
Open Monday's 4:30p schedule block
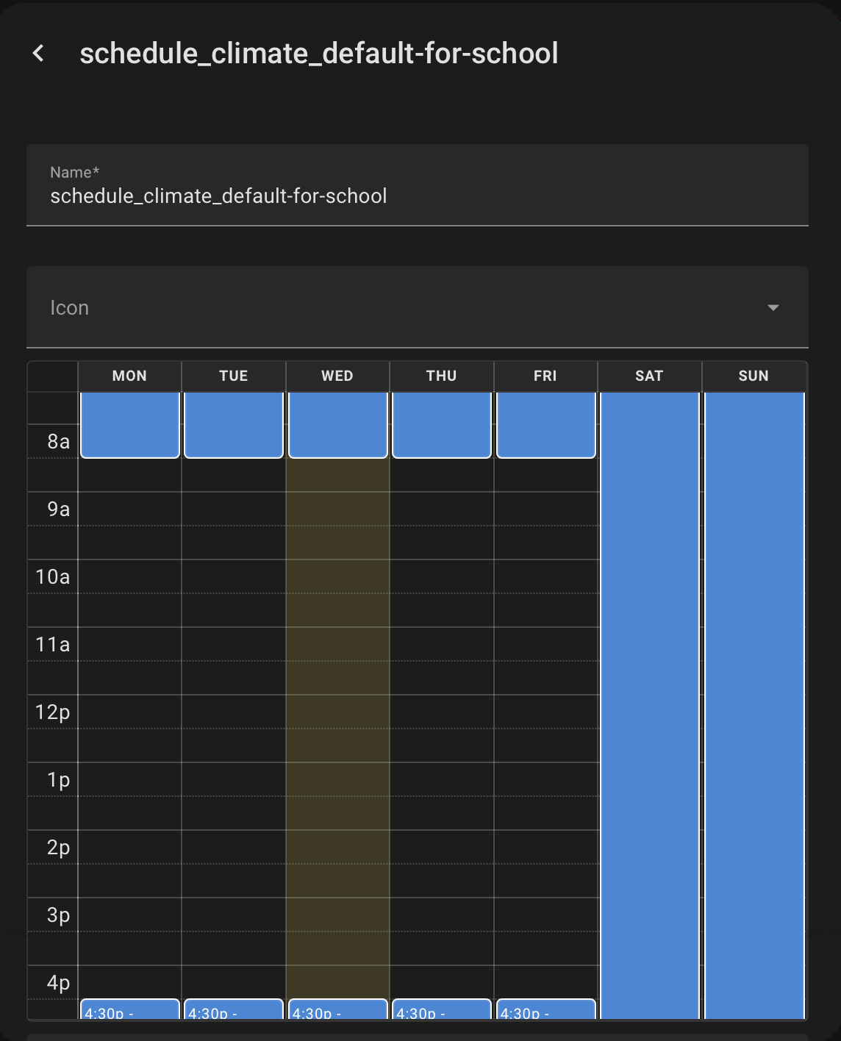(130, 1009)
